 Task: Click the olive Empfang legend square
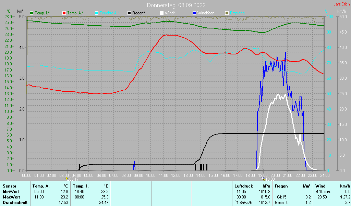click(x=227, y=13)
